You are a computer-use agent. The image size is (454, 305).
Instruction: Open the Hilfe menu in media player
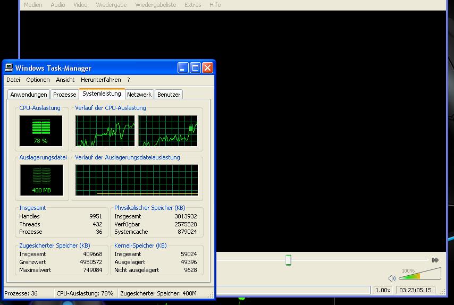pos(215,5)
